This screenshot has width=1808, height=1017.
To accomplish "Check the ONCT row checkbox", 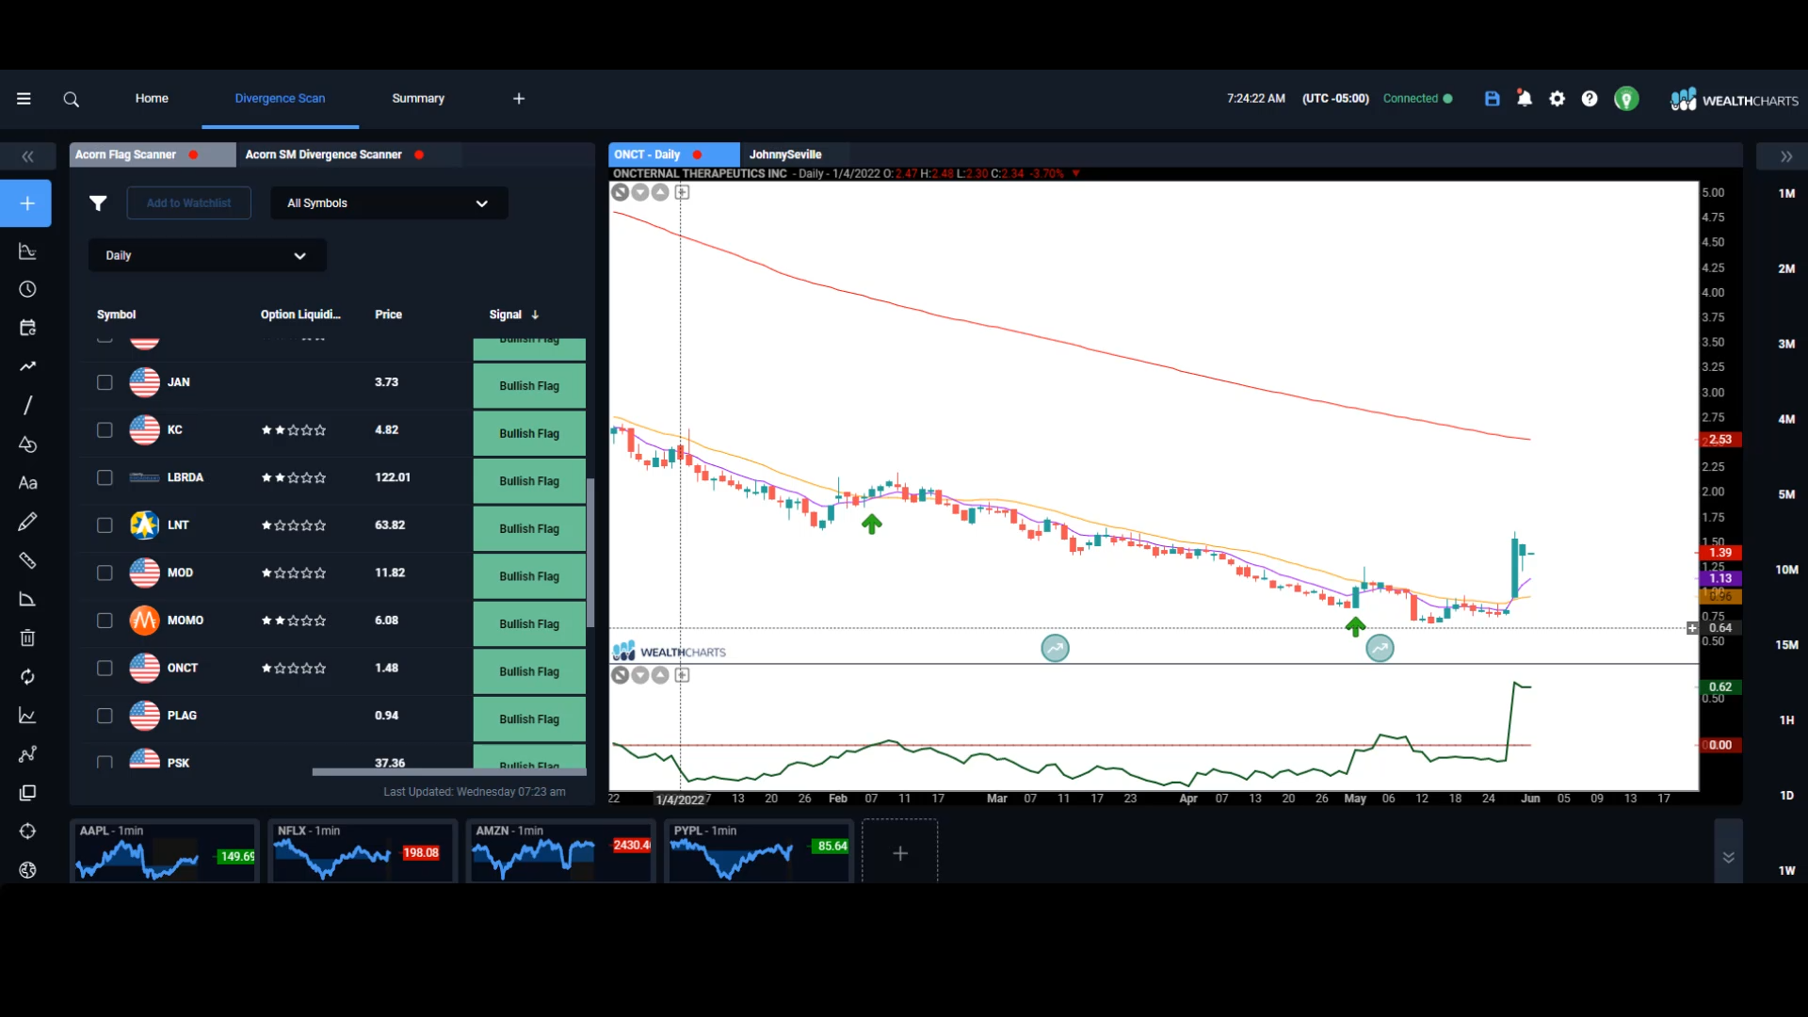I will (105, 668).
